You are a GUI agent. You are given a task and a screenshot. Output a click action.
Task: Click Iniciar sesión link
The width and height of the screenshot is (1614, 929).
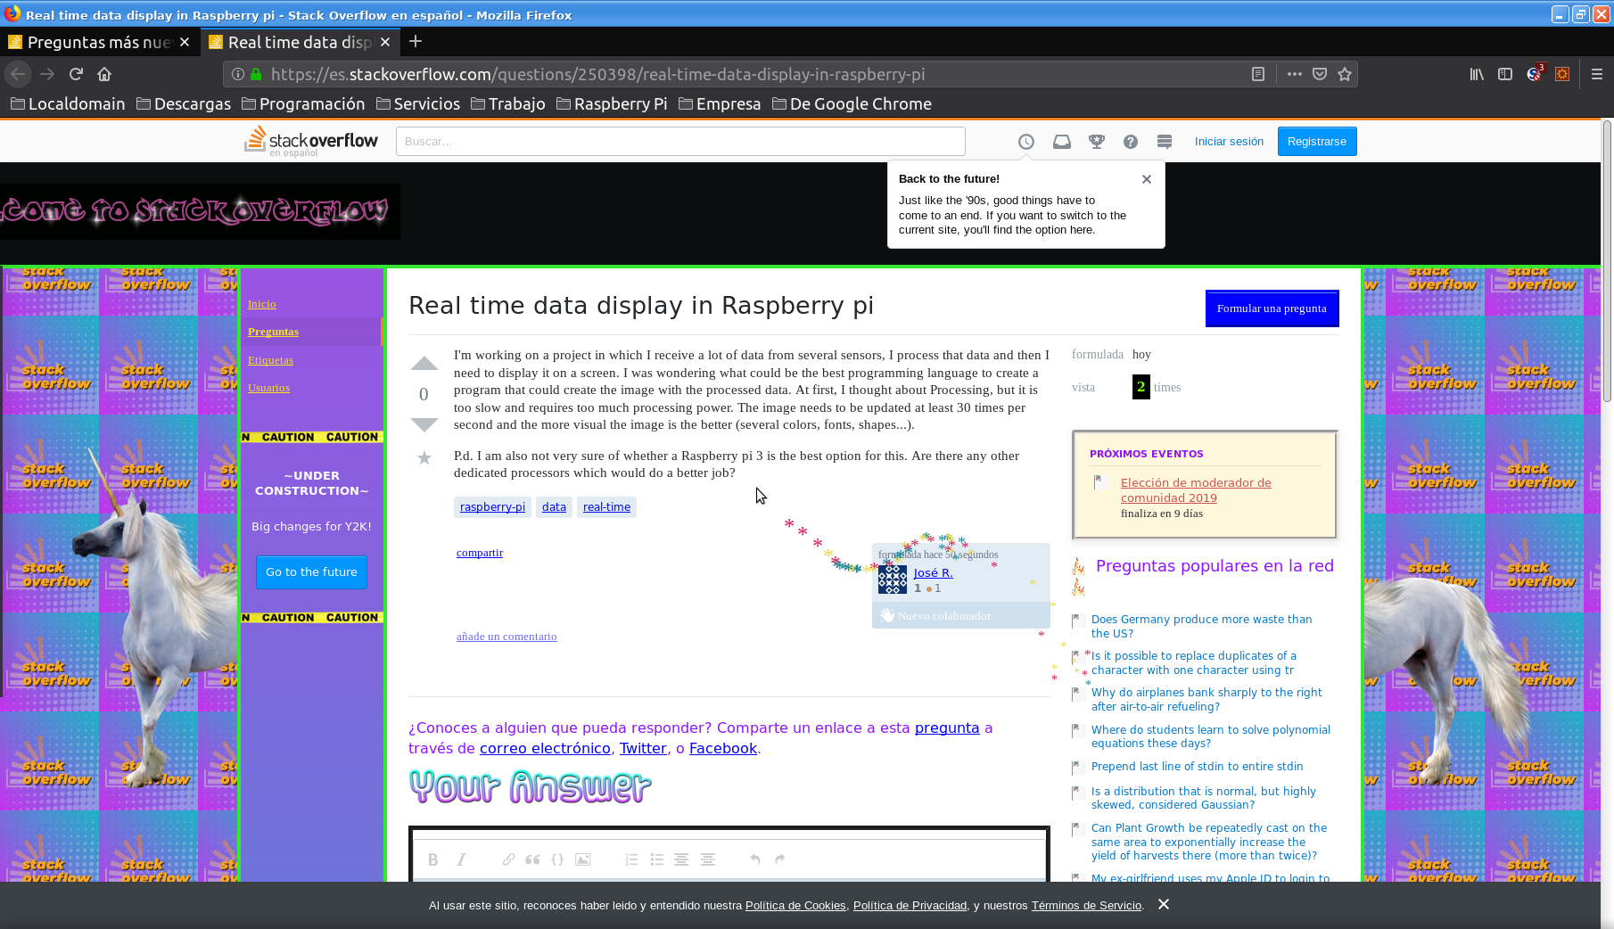(x=1229, y=142)
